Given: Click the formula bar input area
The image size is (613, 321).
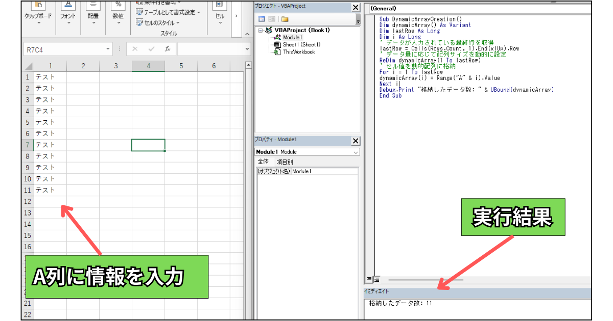Looking at the screenshot, I should coord(210,49).
